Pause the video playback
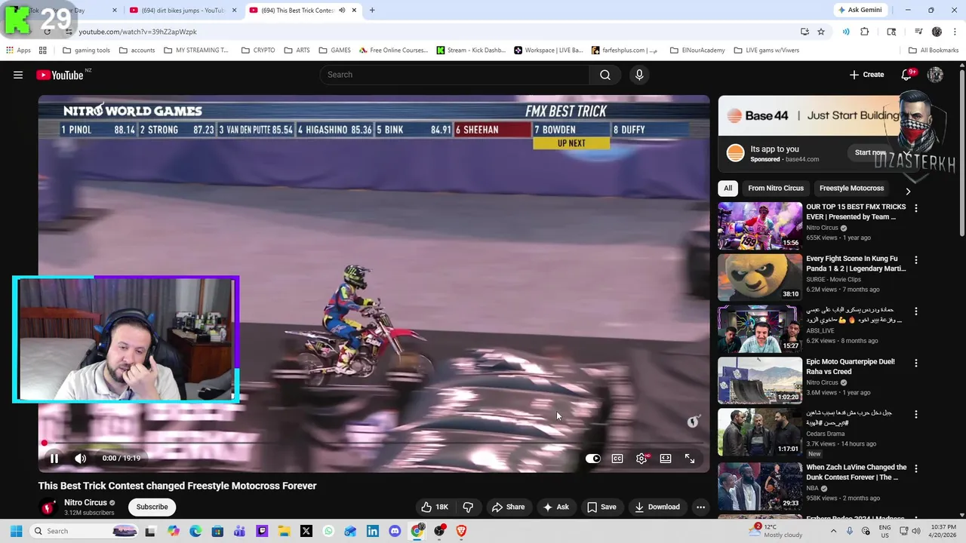Screen dimensions: 966x543 (x=54, y=459)
